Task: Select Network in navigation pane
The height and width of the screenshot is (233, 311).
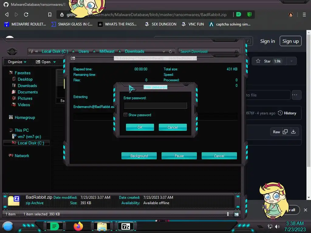Action: pos(22,156)
